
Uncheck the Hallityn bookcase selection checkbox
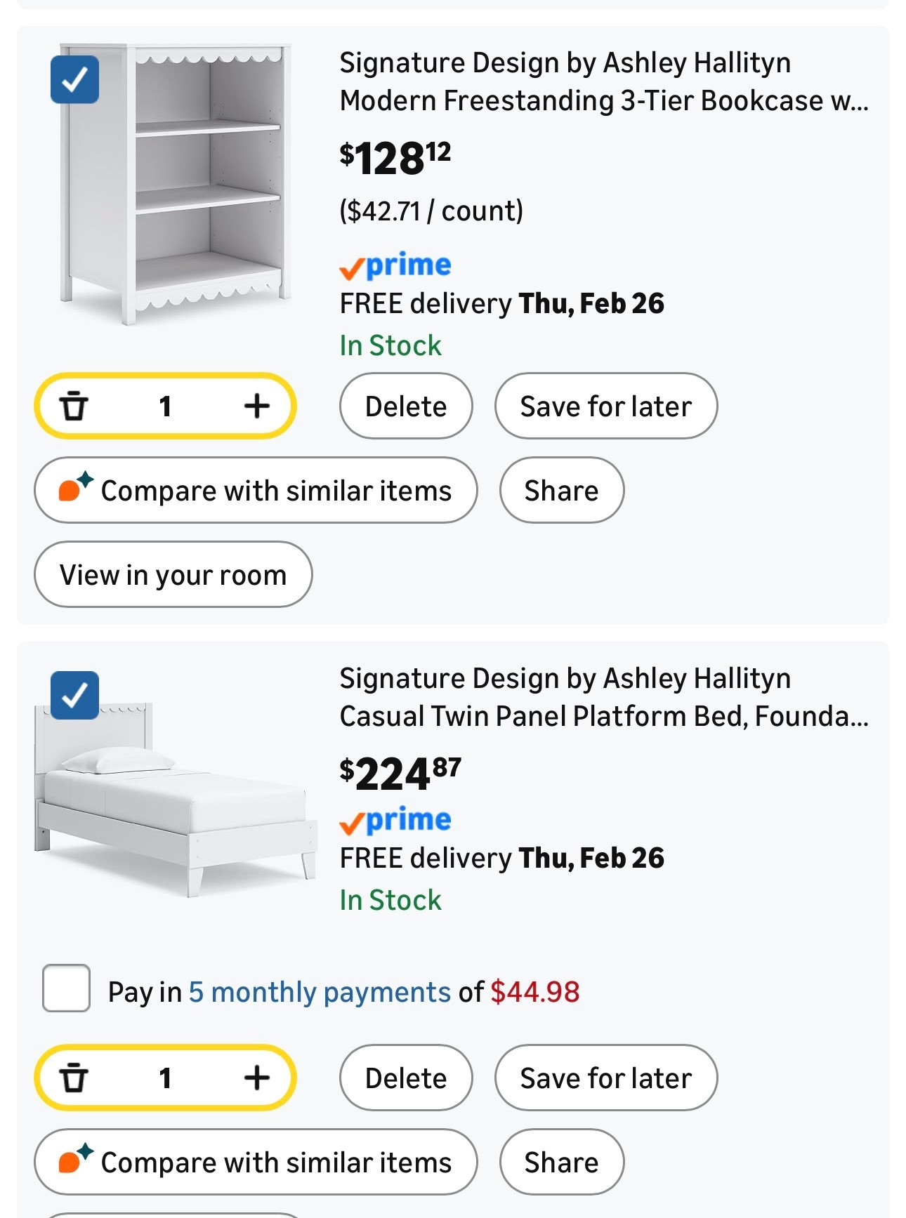point(74,79)
